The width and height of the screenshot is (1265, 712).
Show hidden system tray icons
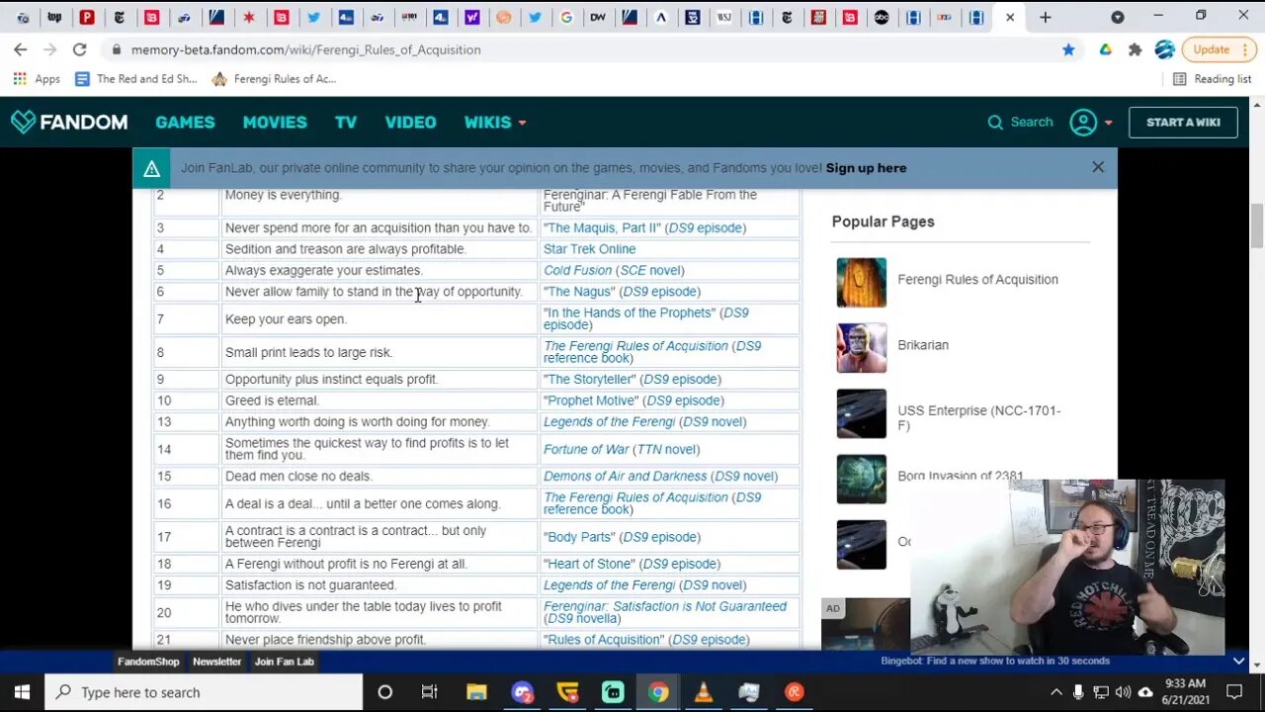[x=1055, y=692]
